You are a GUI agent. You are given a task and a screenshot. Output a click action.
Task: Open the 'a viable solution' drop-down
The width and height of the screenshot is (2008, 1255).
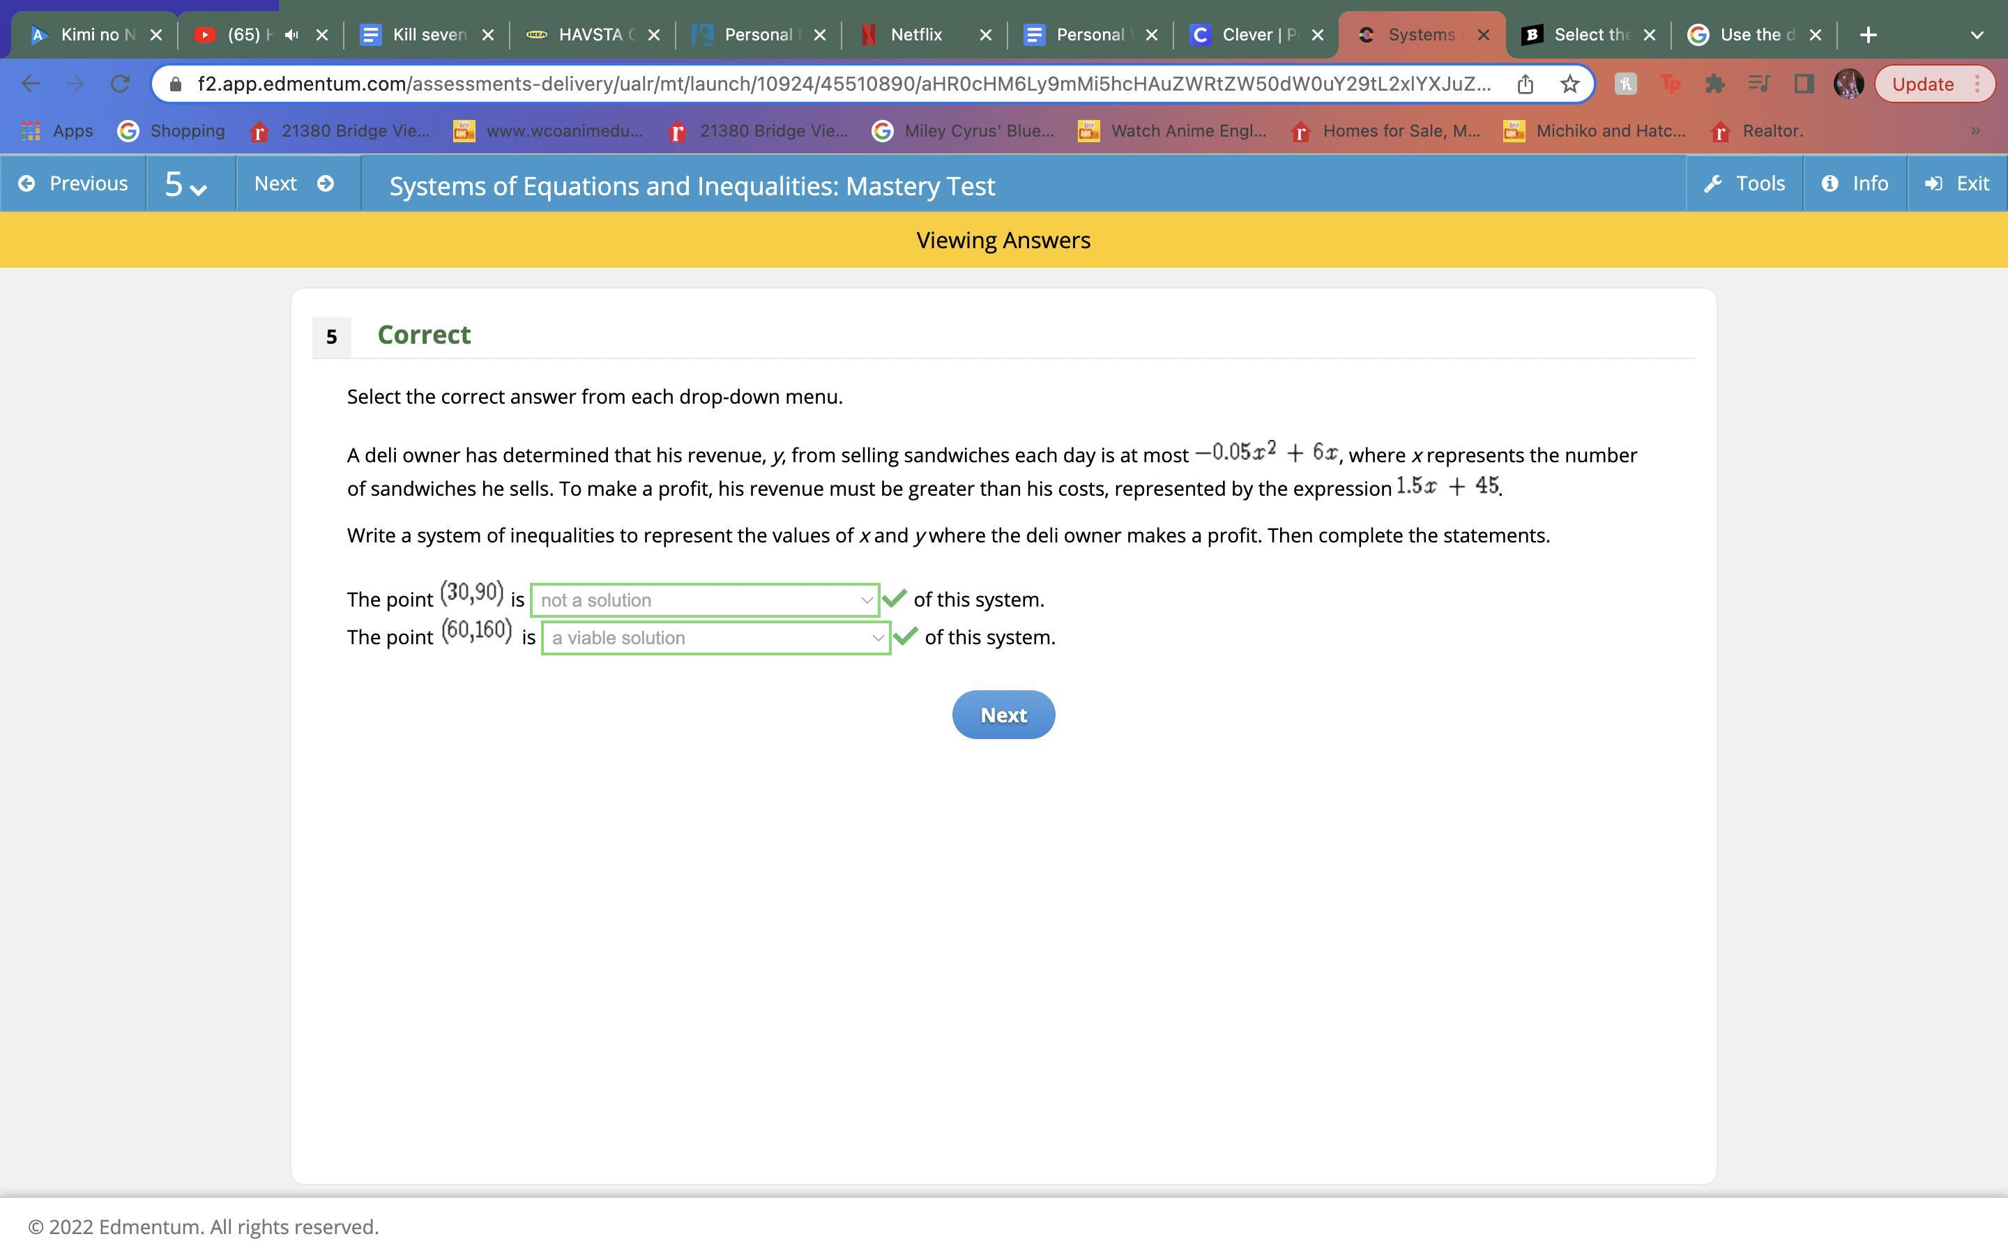click(715, 638)
